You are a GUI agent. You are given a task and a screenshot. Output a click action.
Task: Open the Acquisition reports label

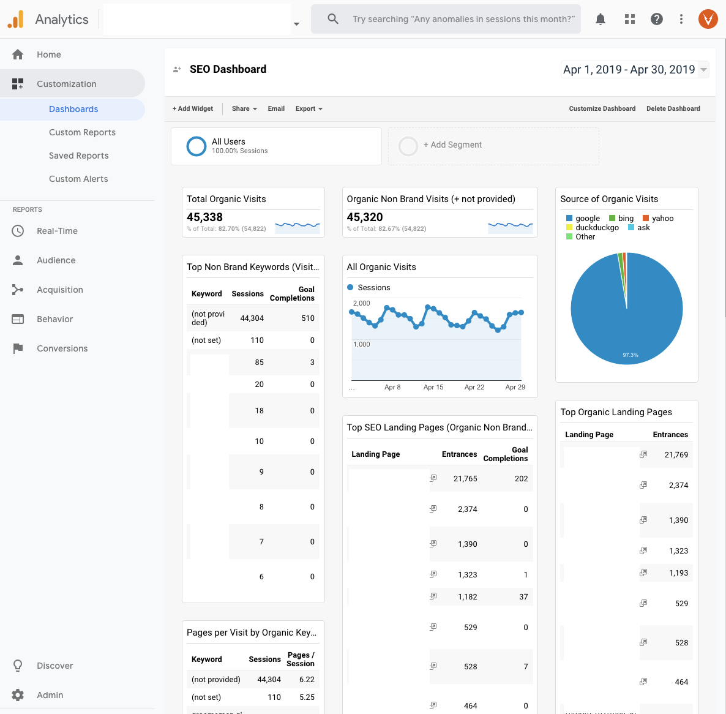click(x=60, y=290)
